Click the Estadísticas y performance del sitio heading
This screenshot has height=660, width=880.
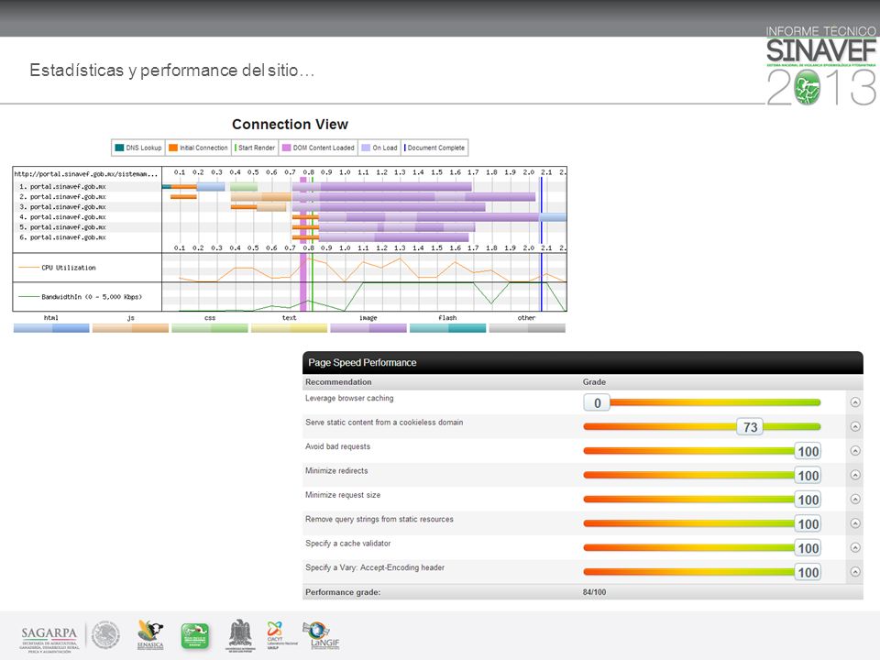click(171, 71)
